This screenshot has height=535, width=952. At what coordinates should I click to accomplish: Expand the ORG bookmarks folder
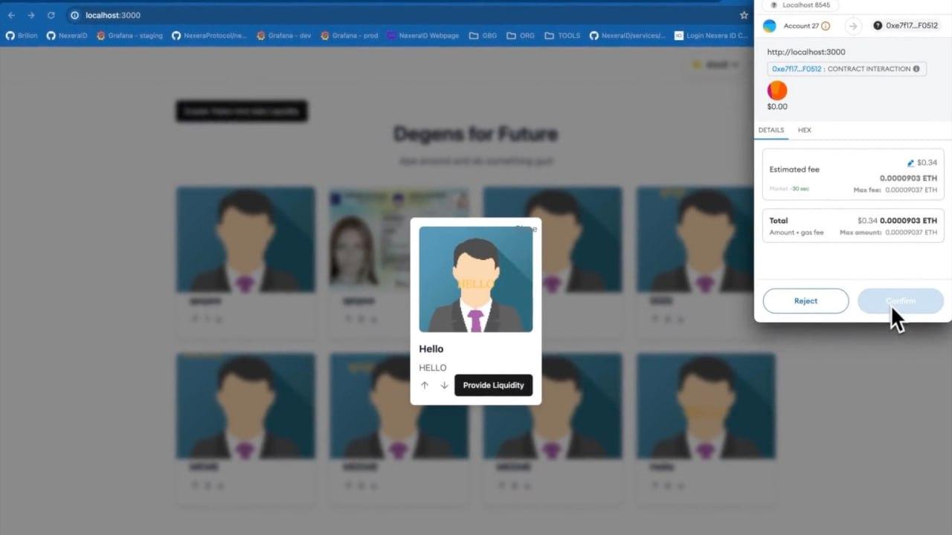coord(521,35)
